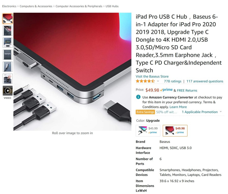
Task: Open the 1 Applicable Promotion link
Action: (200, 112)
